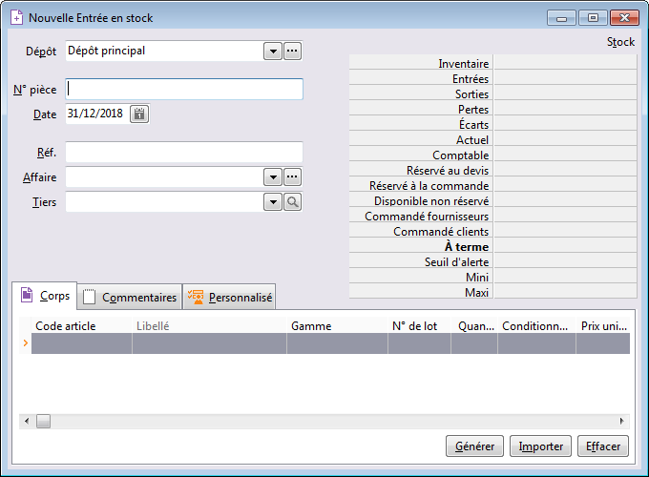Expand the Dépôt dropdown list
The image size is (649, 477).
(x=273, y=52)
